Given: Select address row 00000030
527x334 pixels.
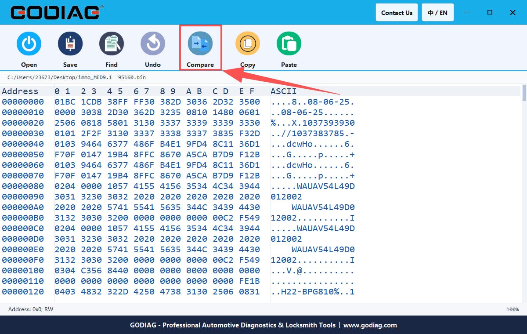Looking at the screenshot, I should point(23,134).
